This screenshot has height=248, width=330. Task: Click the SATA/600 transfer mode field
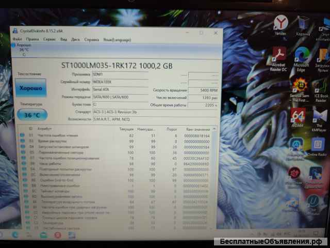tap(120, 97)
